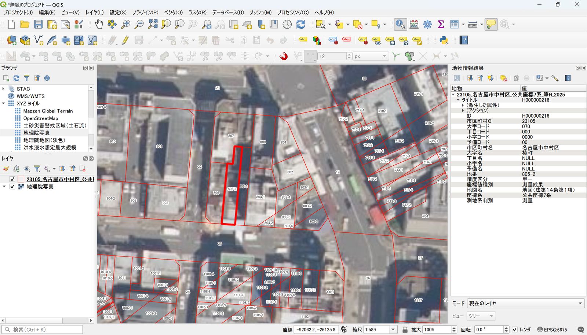The width and height of the screenshot is (587, 335).
Task: Select OpenStreetMap in the browser tree
Action: coord(41,118)
